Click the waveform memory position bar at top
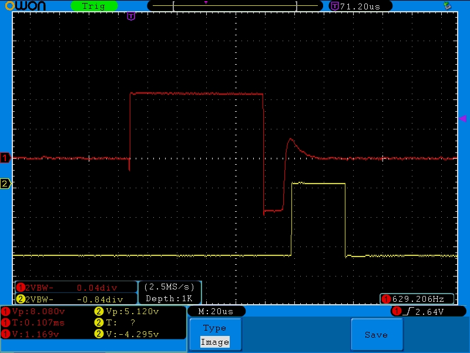 click(235, 6)
